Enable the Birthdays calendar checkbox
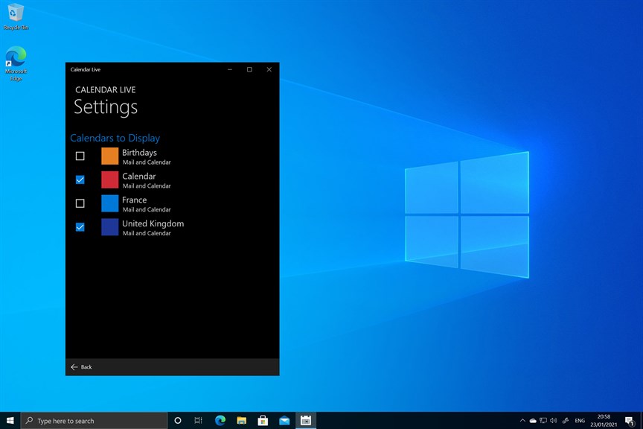The image size is (643, 429). click(80, 156)
